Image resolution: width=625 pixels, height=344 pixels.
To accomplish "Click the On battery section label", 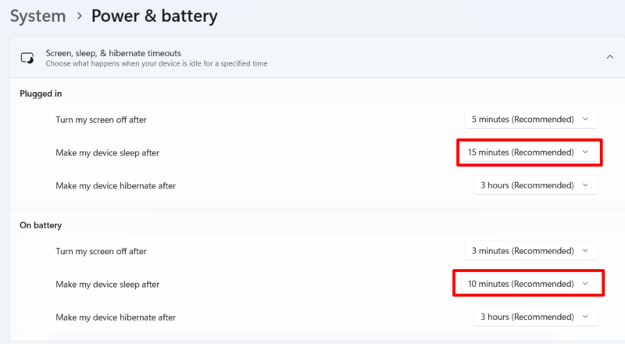I will [41, 225].
